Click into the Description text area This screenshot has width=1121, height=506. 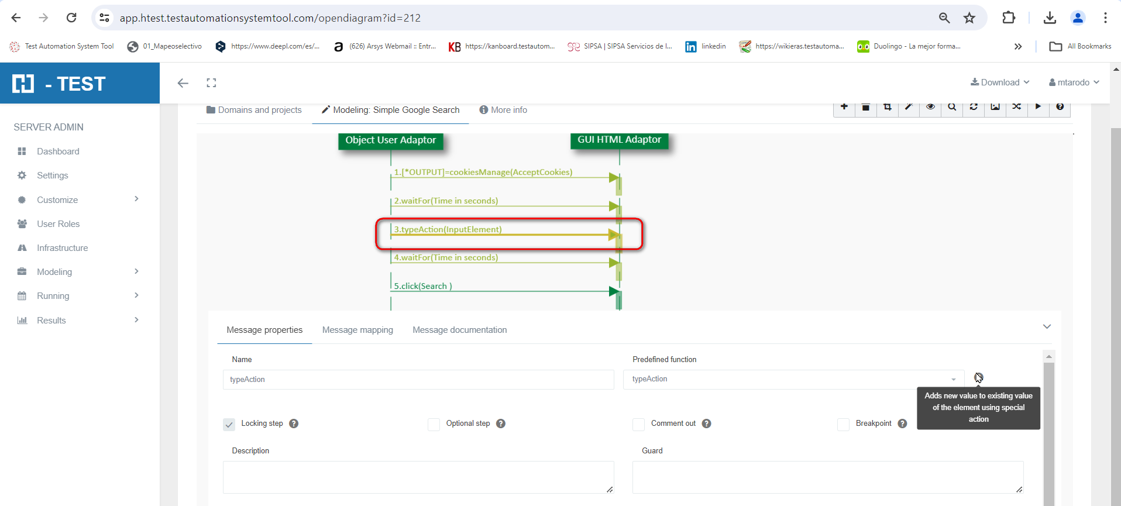point(418,477)
